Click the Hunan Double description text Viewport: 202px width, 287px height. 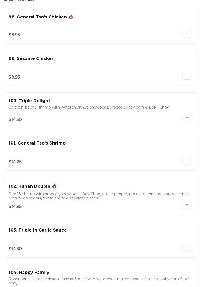coord(99,196)
